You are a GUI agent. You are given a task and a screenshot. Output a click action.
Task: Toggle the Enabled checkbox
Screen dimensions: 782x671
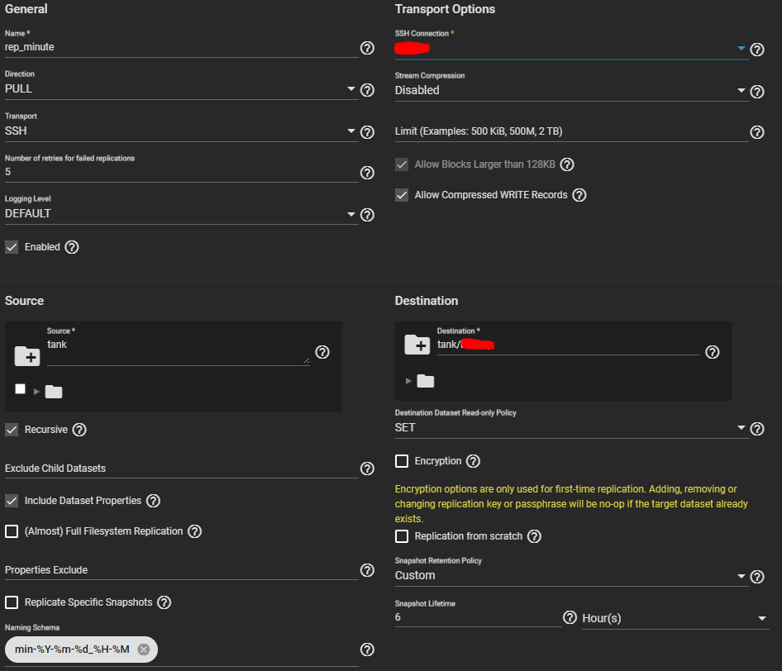coord(12,246)
